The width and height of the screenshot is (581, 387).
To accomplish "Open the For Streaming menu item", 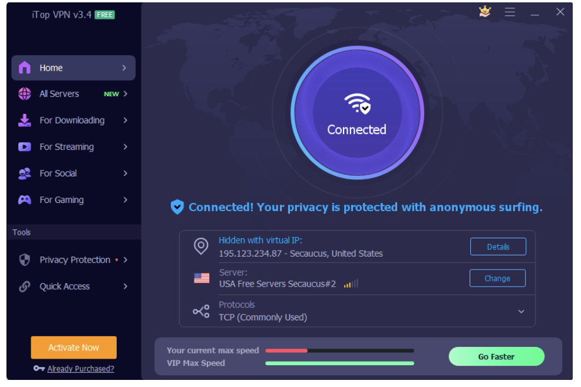I will [x=74, y=147].
